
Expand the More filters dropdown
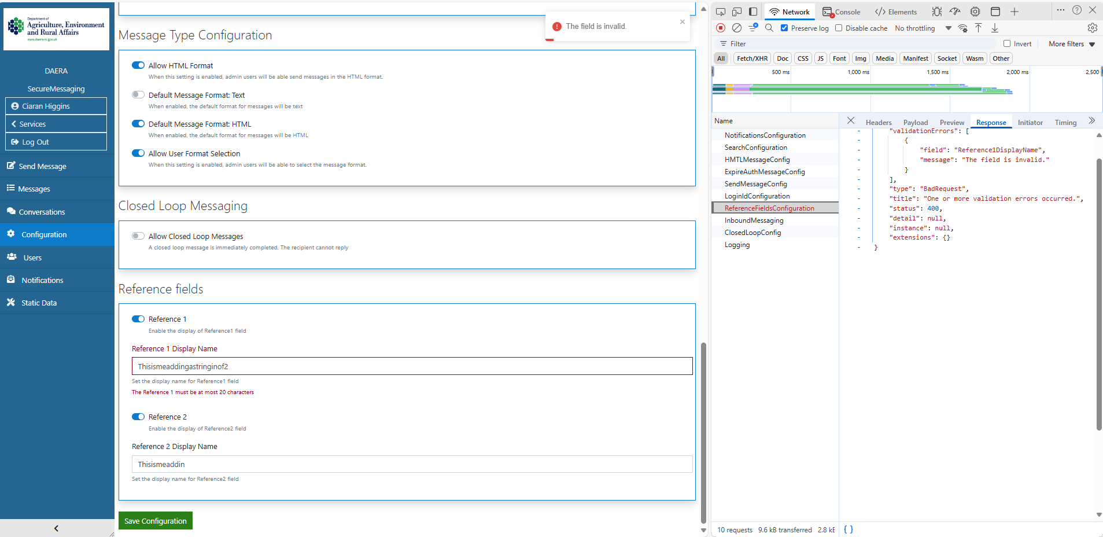point(1071,44)
